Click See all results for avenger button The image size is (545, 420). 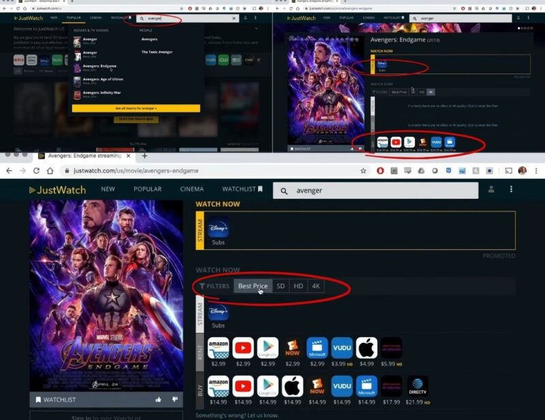coord(136,108)
